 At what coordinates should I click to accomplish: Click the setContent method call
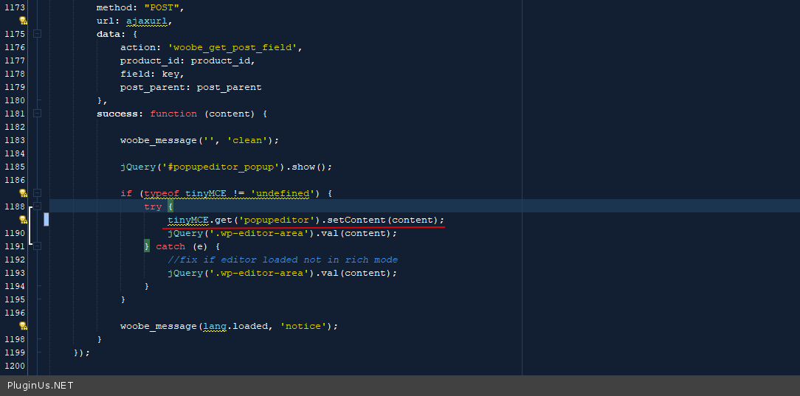357,220
